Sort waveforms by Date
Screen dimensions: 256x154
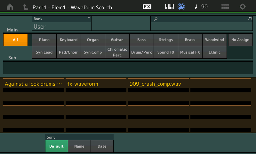102,146
